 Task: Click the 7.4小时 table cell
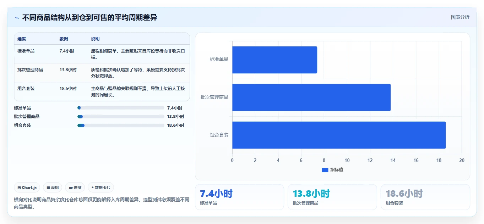coord(67,51)
